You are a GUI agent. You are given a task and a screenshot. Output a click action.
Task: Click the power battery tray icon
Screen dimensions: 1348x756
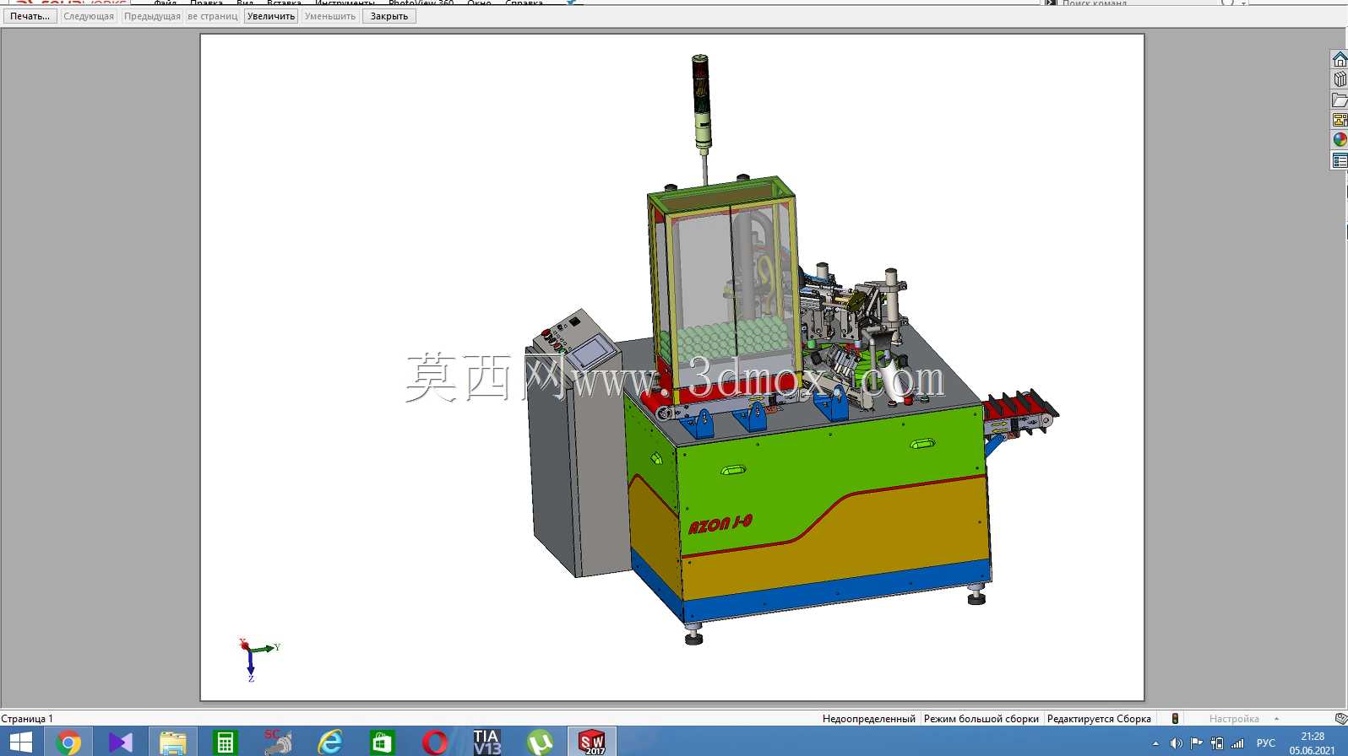(x=1217, y=743)
